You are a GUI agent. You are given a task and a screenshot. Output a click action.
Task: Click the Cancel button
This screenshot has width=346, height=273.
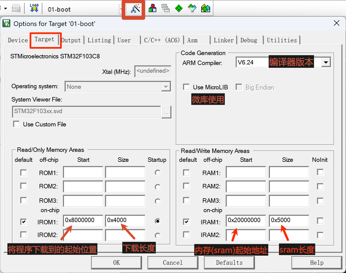[x=173, y=263]
